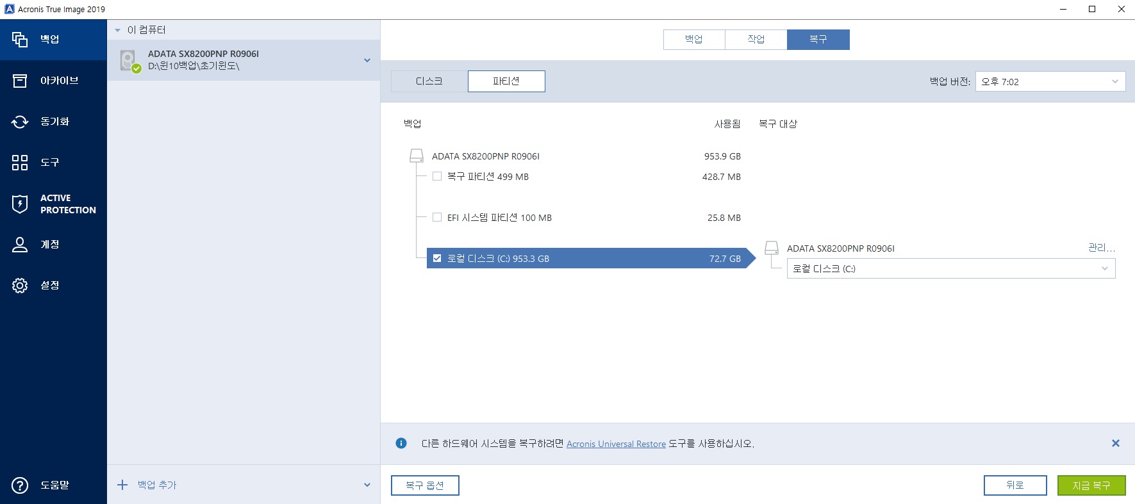This screenshot has height=504, width=1135.
Task: Click the target ADATA disk drive icon
Action: [x=772, y=248]
